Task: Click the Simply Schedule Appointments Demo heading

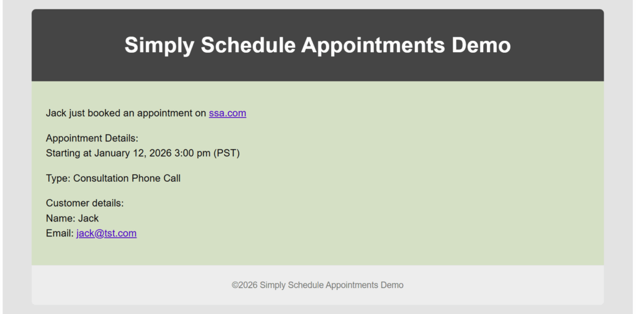Action: pos(317,45)
